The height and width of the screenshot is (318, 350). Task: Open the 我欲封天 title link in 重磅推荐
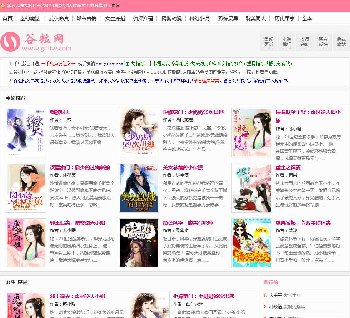pyautogui.click(x=60, y=112)
